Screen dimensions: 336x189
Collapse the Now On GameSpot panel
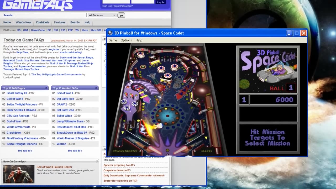97,161
